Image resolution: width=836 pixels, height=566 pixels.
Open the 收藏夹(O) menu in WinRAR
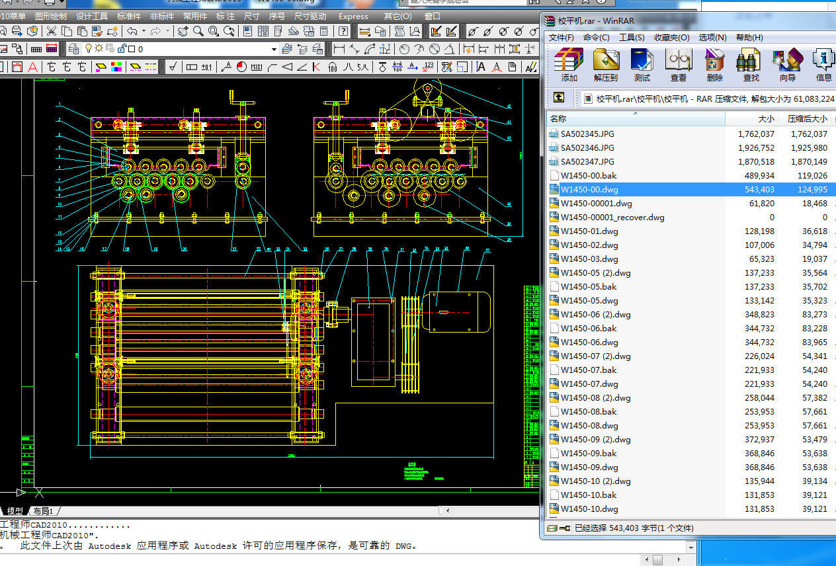(672, 38)
